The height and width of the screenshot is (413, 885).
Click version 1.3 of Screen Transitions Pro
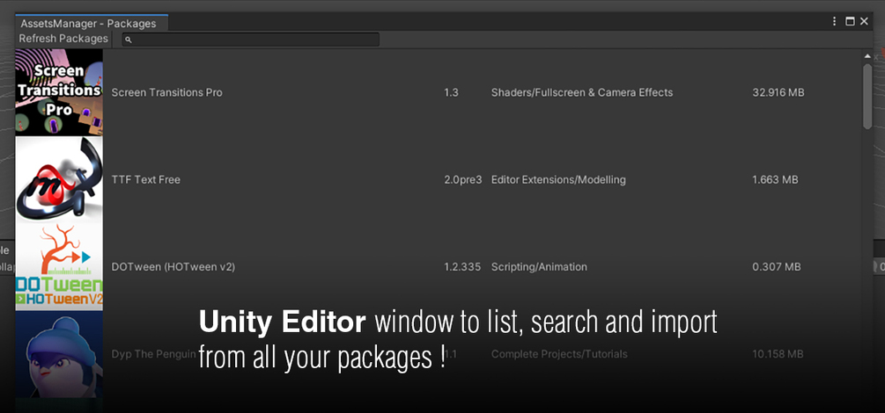point(451,92)
